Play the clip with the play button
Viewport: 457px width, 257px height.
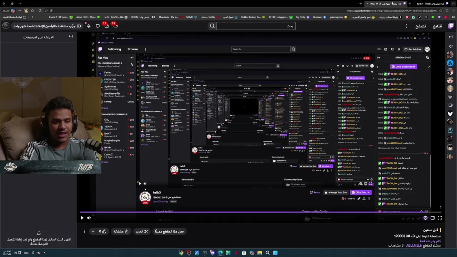click(82, 218)
